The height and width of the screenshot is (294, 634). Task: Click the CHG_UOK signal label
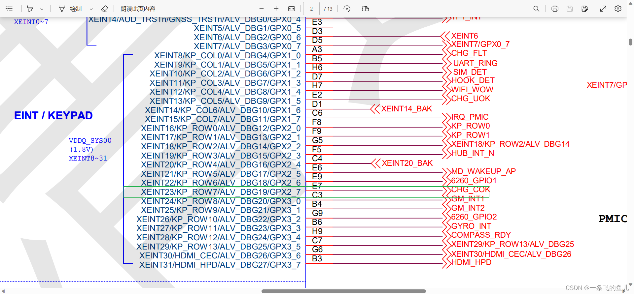point(471,99)
